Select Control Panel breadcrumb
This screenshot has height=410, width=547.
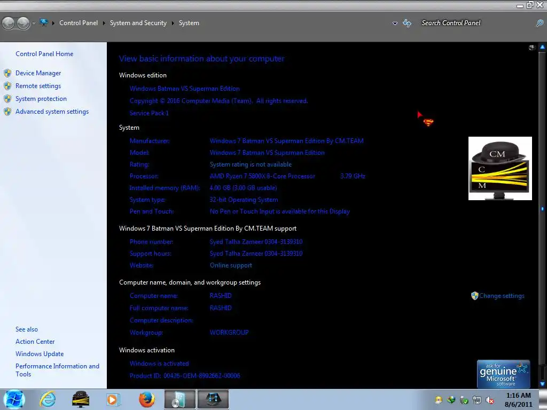click(x=79, y=22)
